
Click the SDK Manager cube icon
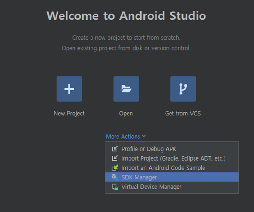tap(115, 177)
